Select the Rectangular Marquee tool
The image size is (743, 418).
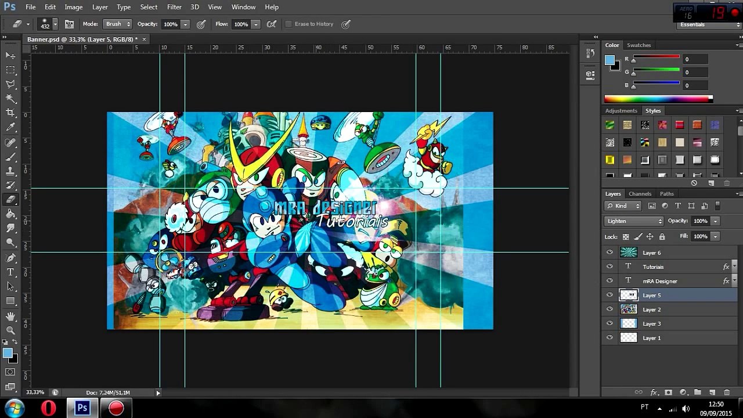coord(10,70)
